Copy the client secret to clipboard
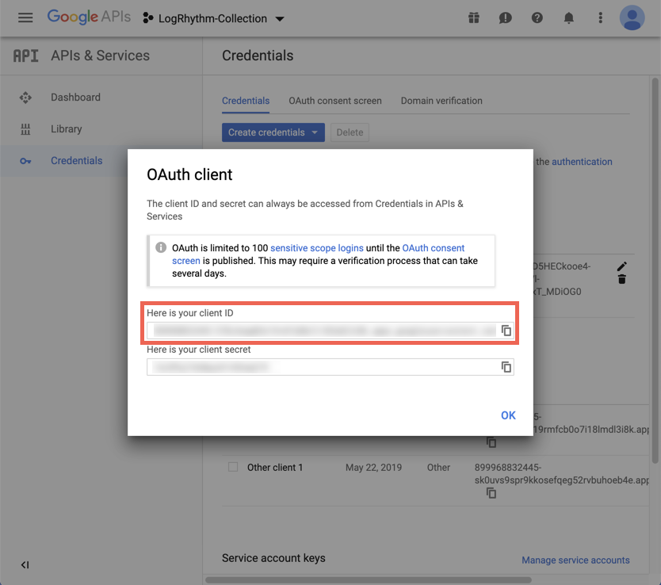The width and height of the screenshot is (661, 585). point(506,367)
